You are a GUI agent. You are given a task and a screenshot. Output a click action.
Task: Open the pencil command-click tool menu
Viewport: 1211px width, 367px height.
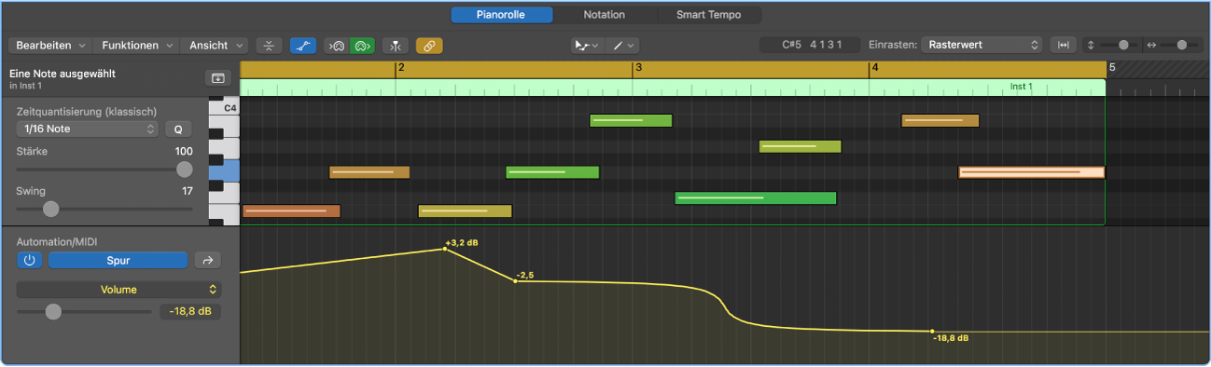click(x=621, y=45)
